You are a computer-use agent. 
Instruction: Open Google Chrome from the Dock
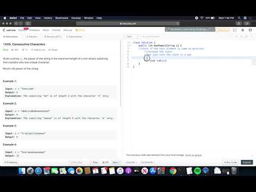coord(173,171)
